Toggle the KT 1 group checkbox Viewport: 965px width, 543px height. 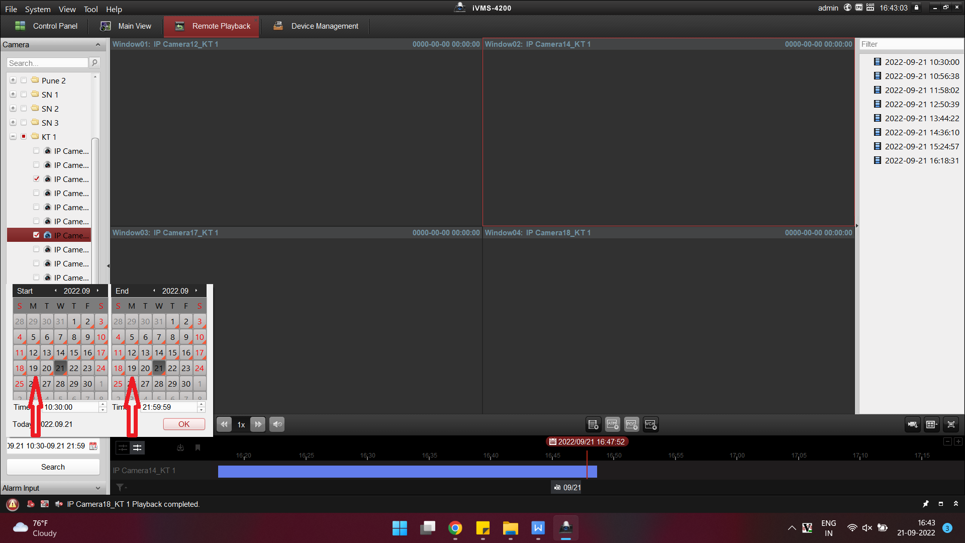24,137
